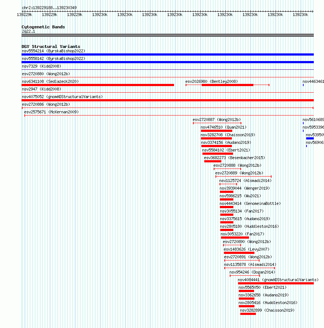Click the blue bar under nsv5554214
Image resolution: width=324 pixels, height=328 pixels.
point(167,54)
